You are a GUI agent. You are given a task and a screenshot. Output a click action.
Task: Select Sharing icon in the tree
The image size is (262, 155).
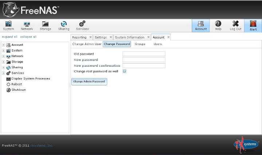8,68
